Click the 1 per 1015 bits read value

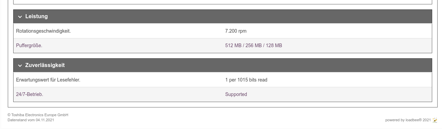coord(246,80)
